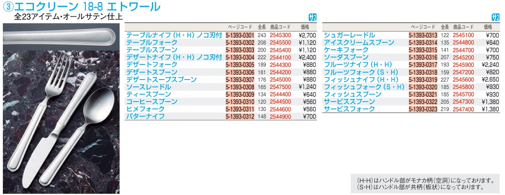Viewport: 505px width, 195px height.
Task: Click product code 2545300
Action: click(280, 35)
